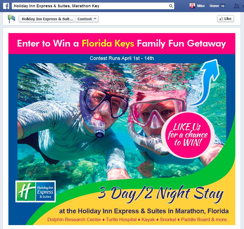
Task: Like the Holiday Inn Express page
Action: (x=226, y=19)
